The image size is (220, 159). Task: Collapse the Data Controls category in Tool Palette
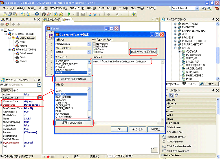coord(162,155)
